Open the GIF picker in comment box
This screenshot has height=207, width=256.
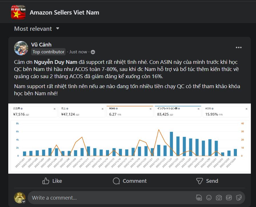pos(229,198)
